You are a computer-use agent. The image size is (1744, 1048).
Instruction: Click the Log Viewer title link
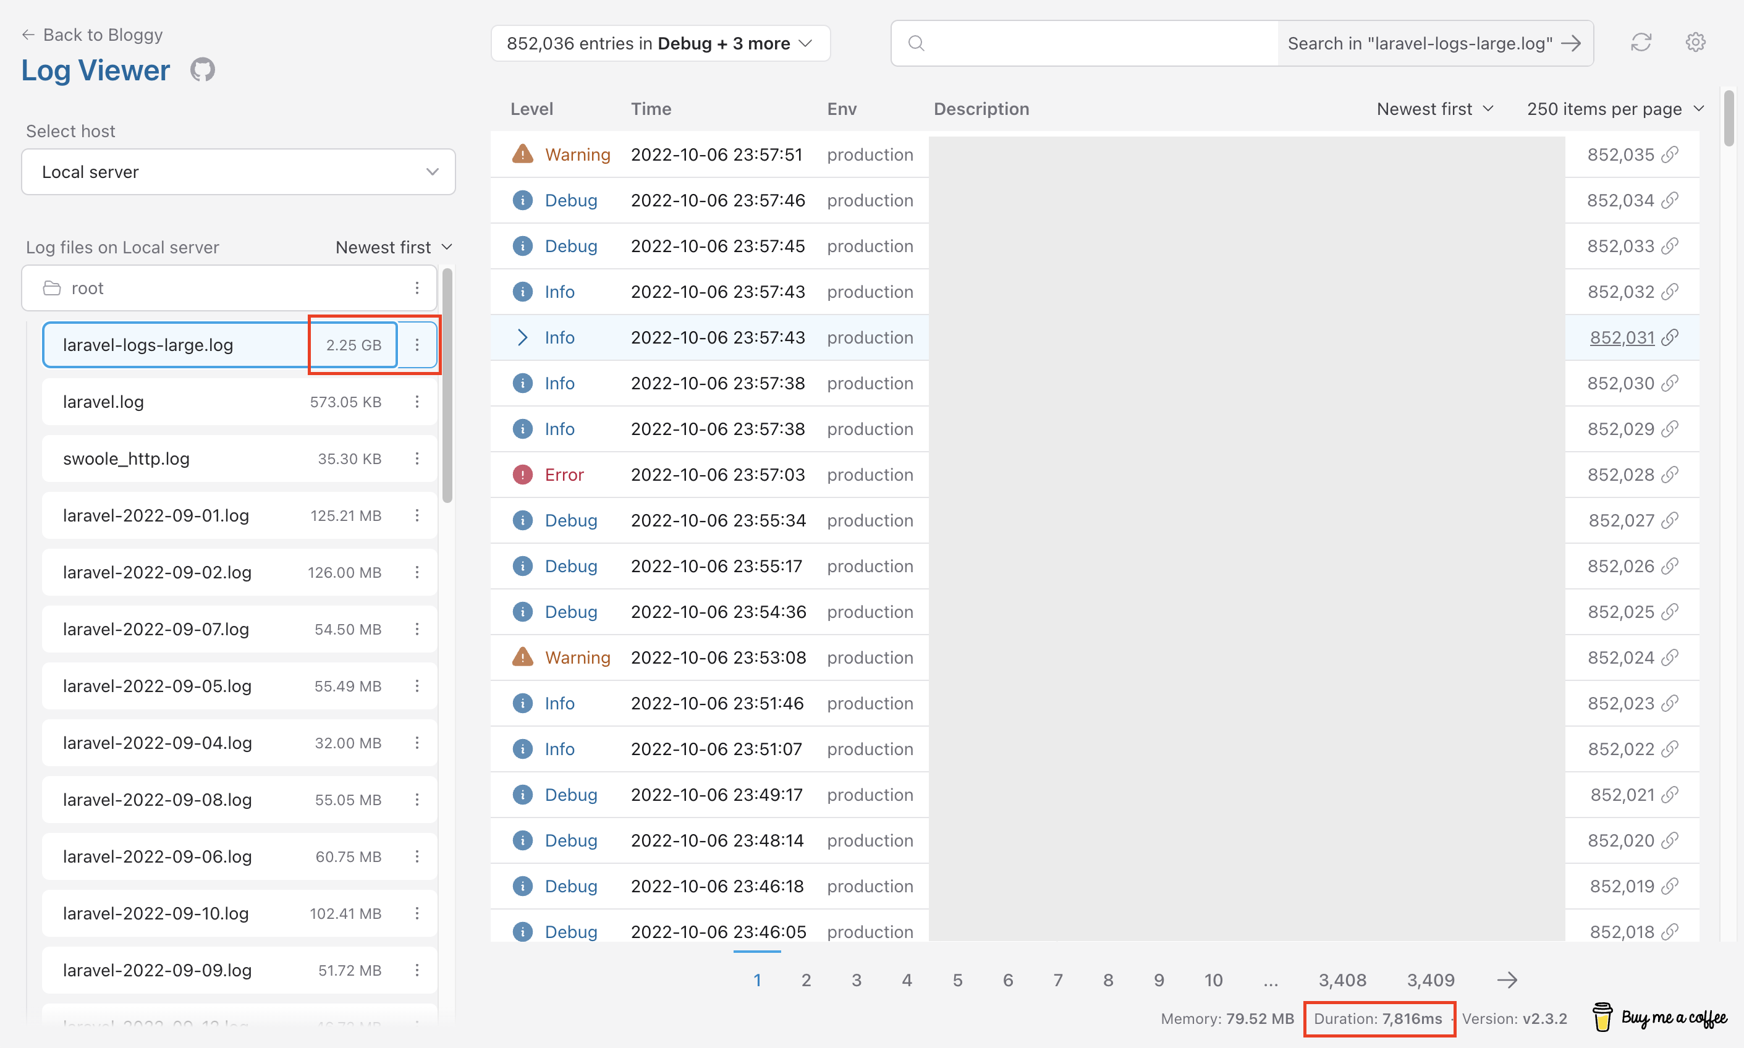95,70
